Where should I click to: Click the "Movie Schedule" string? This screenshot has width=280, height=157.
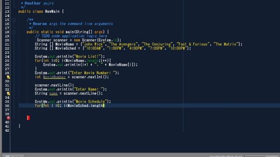[x=90, y=102]
